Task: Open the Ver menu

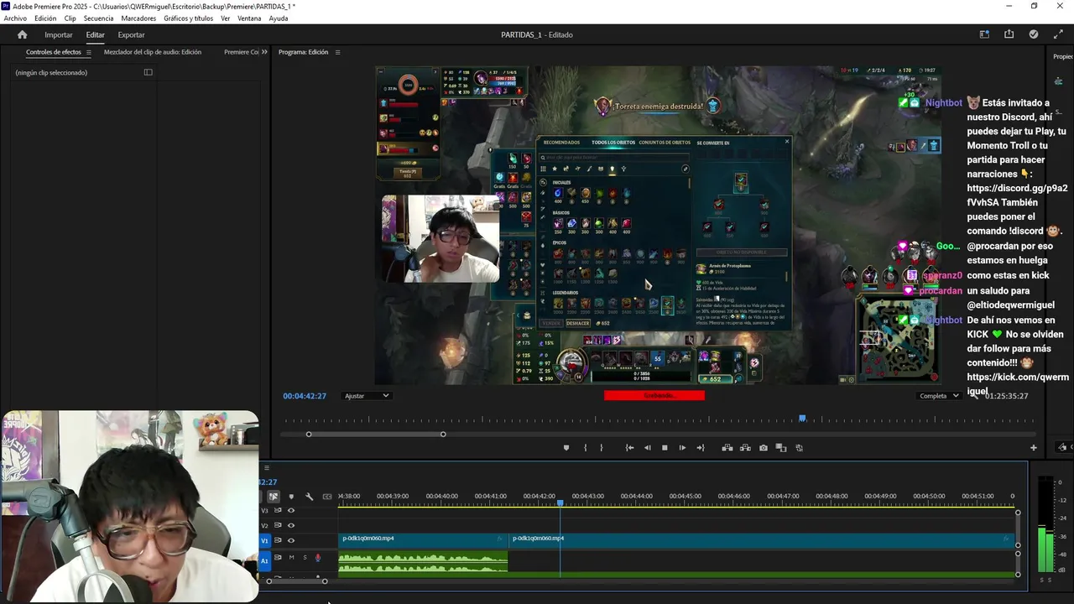Action: (226, 18)
